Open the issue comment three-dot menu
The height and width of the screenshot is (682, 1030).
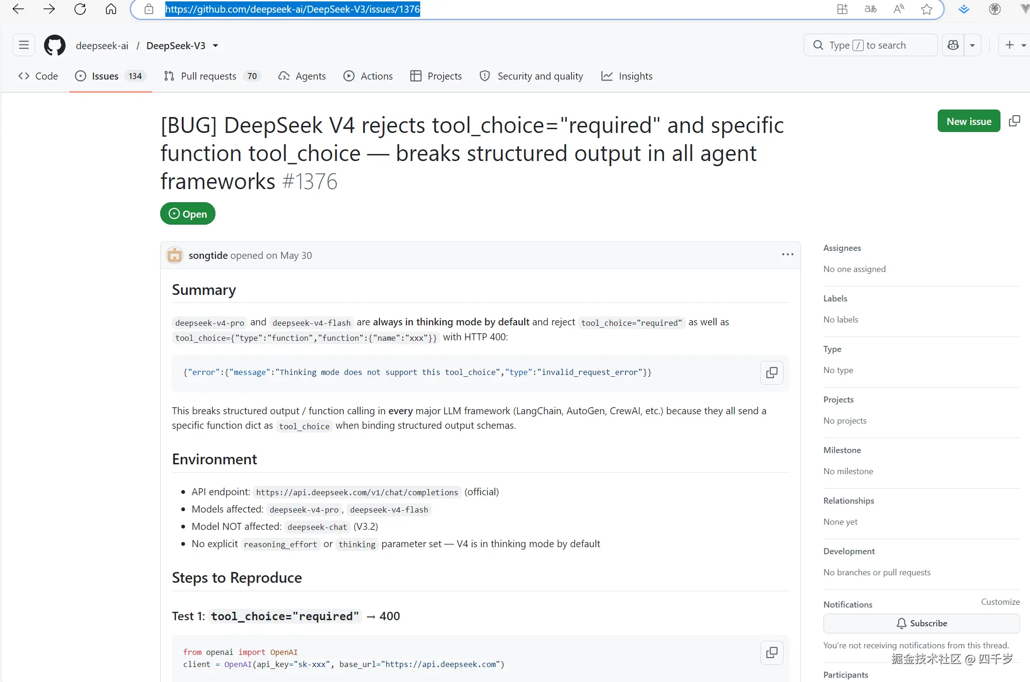[x=788, y=255]
